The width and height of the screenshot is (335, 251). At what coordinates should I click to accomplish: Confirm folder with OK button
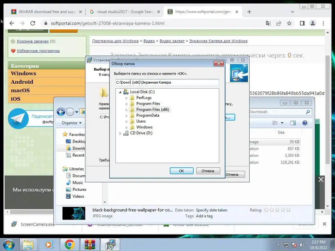(x=181, y=171)
